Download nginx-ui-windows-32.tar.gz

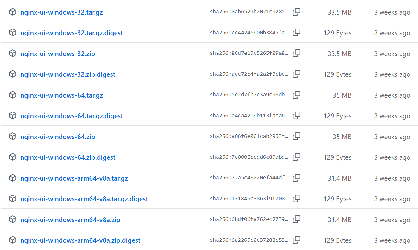click(x=61, y=12)
